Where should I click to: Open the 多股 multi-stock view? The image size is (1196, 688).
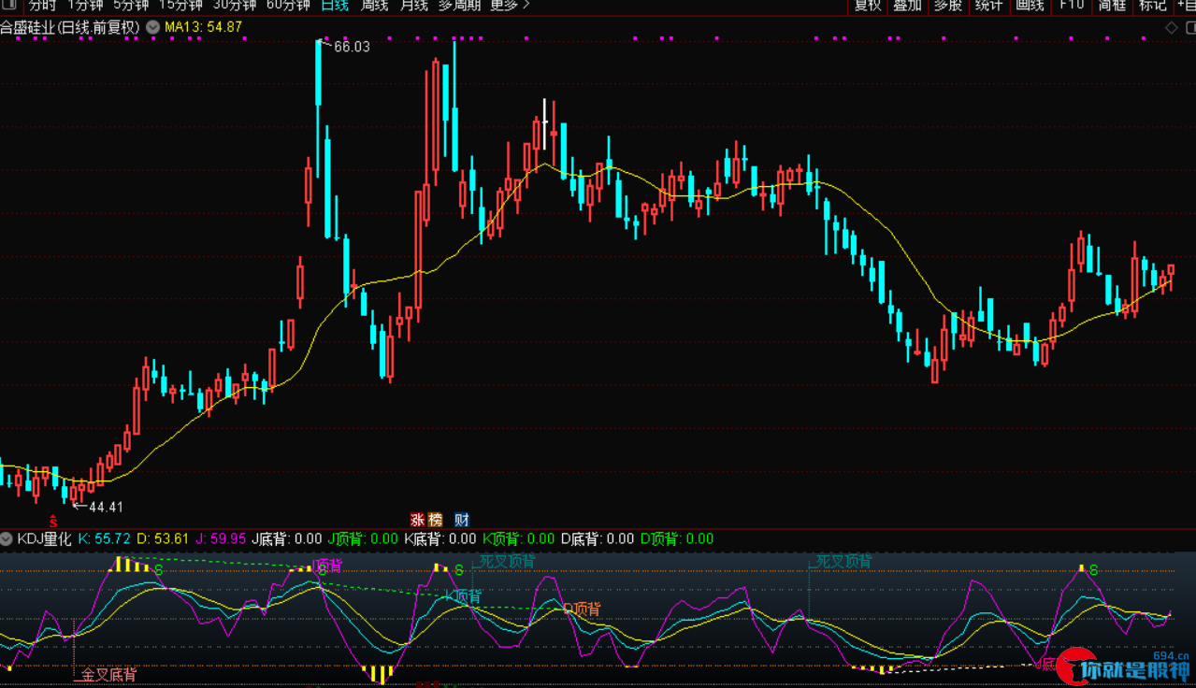tap(947, 5)
